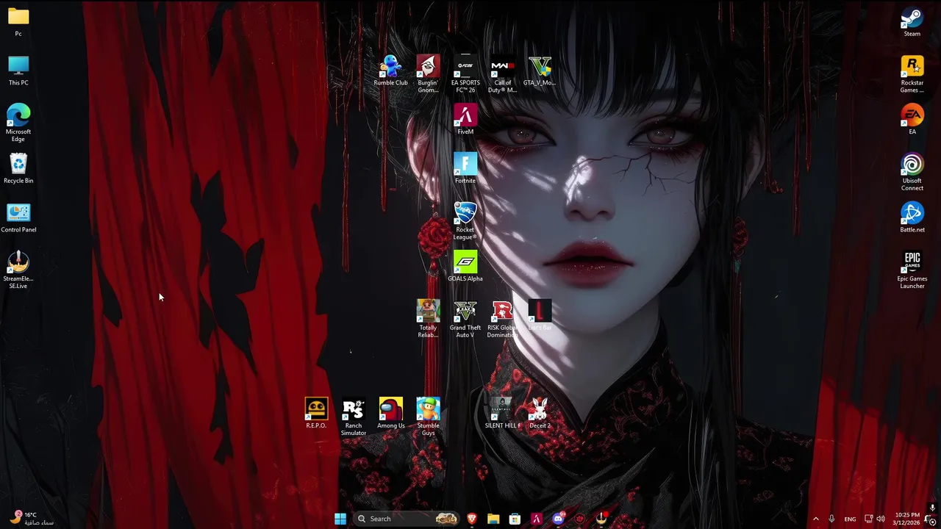This screenshot has height=529, width=941.
Task: Select the R.E.P.O. game icon
Action: click(x=316, y=414)
